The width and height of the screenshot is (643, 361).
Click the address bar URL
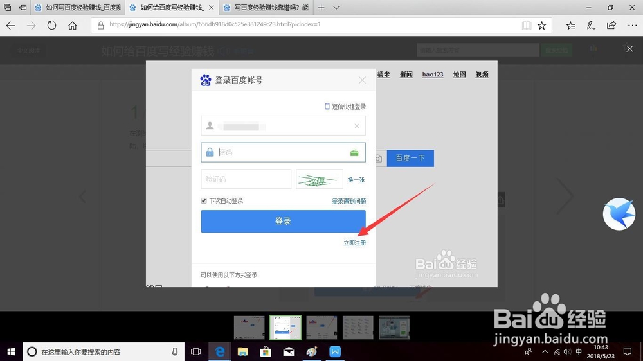[x=215, y=24]
